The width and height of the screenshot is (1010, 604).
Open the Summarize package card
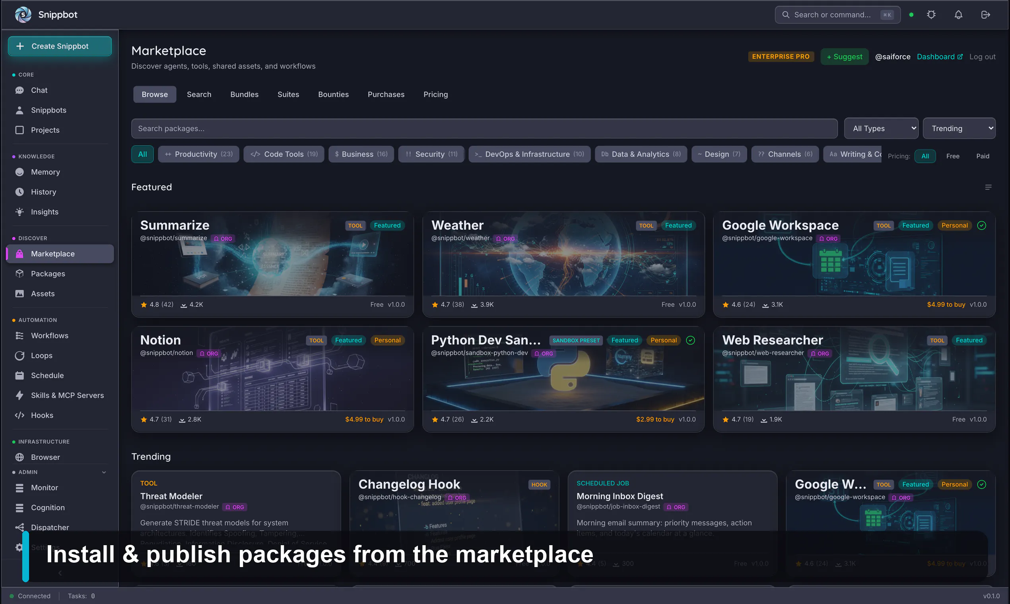[272, 265]
